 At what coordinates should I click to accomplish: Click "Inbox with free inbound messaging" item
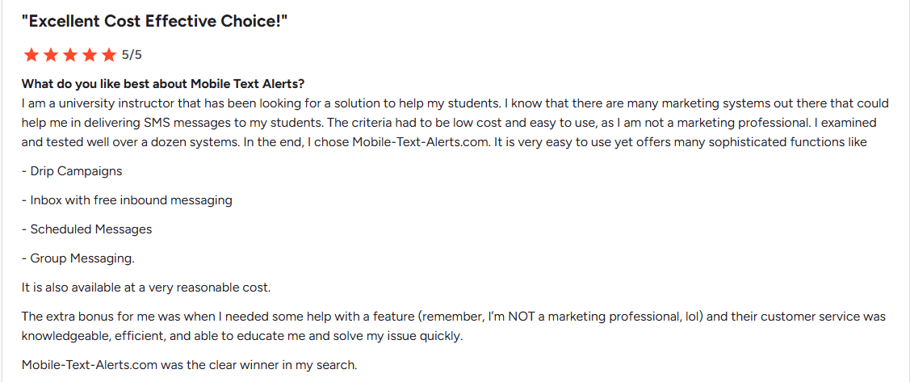click(x=127, y=200)
